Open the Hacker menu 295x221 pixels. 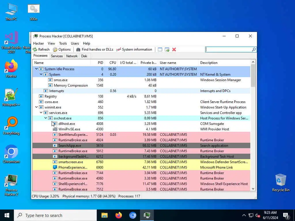coord(38,43)
